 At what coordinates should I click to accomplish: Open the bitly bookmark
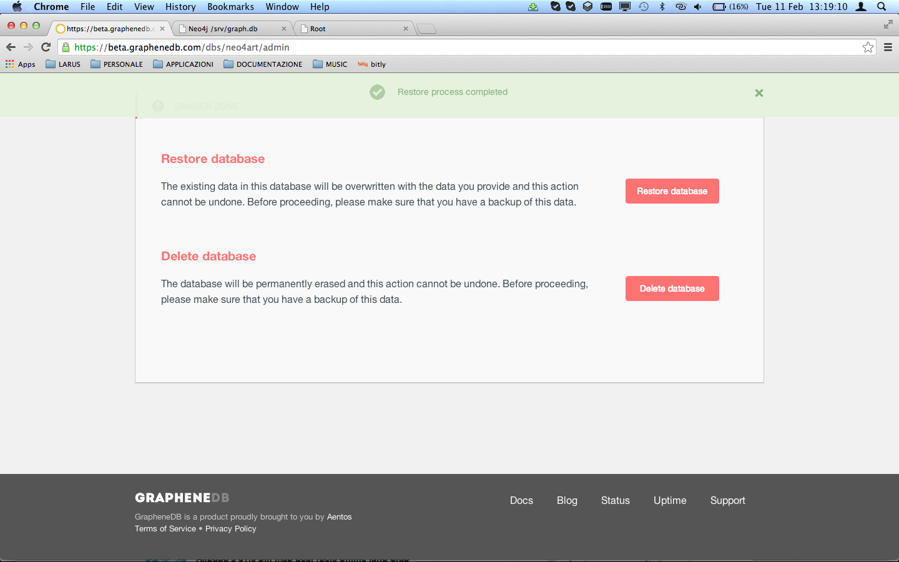pos(371,64)
